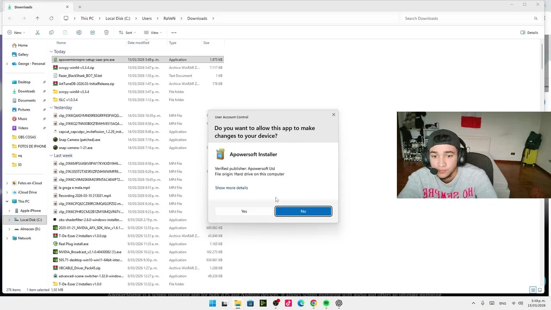
Task: Click the Copy icon in toolbar
Action: (51, 33)
